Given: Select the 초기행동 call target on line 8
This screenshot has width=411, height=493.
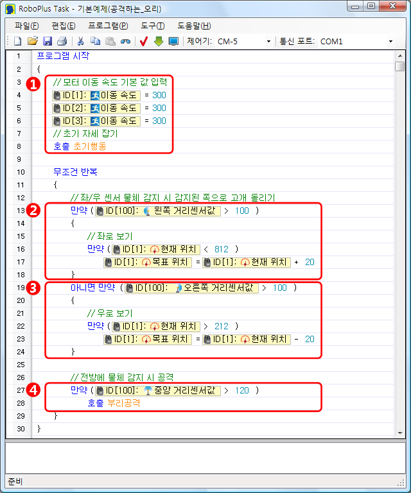Looking at the screenshot, I should [90, 146].
